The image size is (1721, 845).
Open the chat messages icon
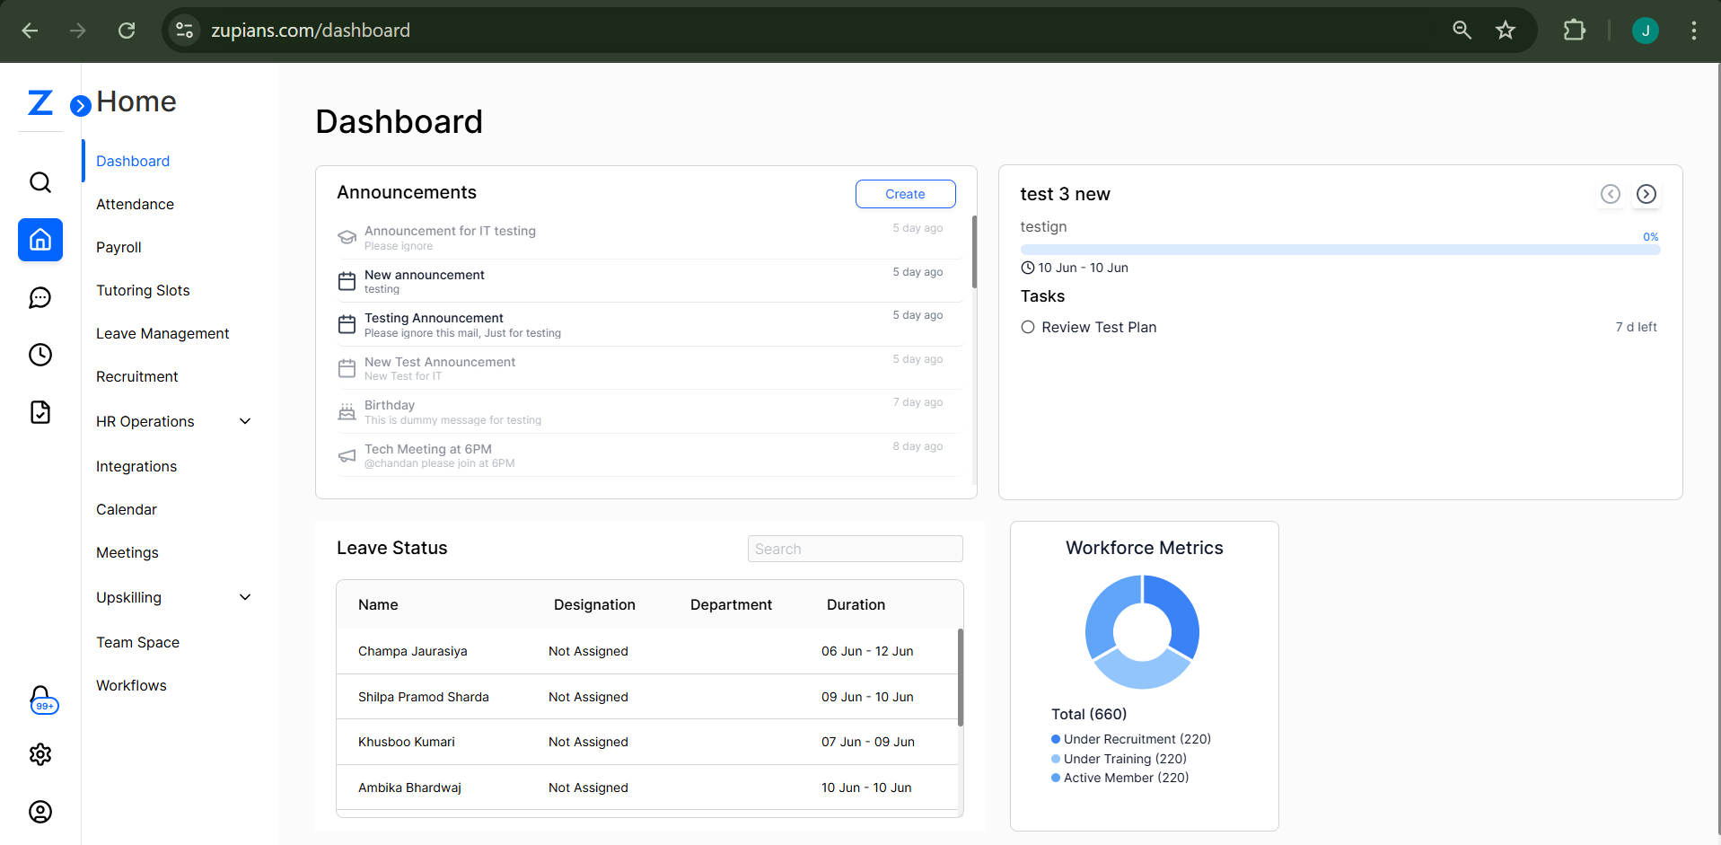click(40, 297)
